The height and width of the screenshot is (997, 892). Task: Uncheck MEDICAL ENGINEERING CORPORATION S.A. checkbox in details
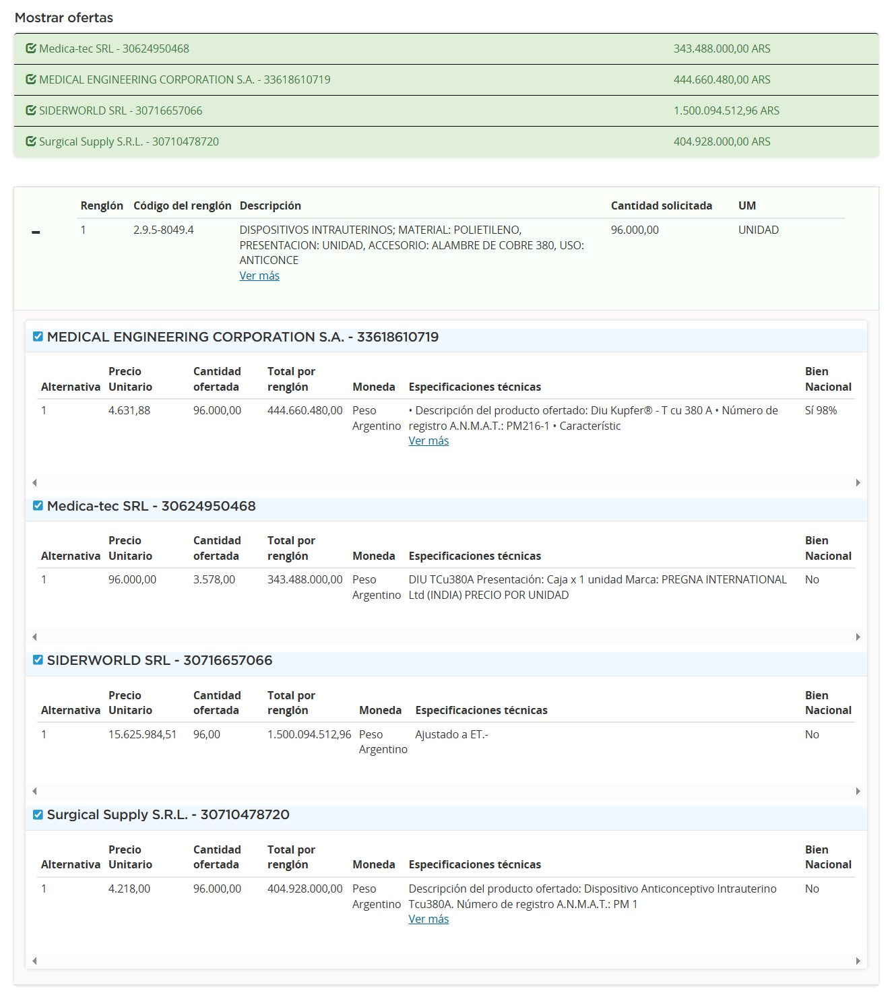point(38,337)
